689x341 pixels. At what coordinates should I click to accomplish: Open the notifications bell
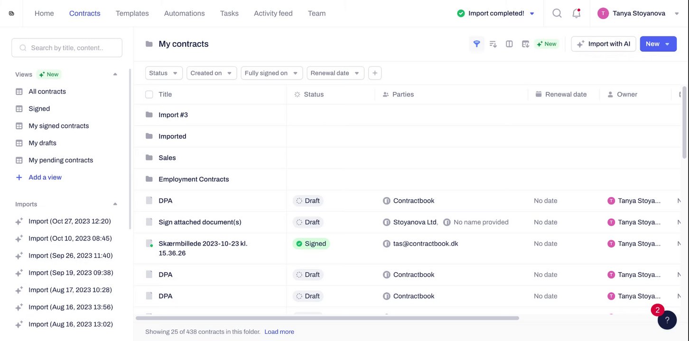click(x=576, y=13)
